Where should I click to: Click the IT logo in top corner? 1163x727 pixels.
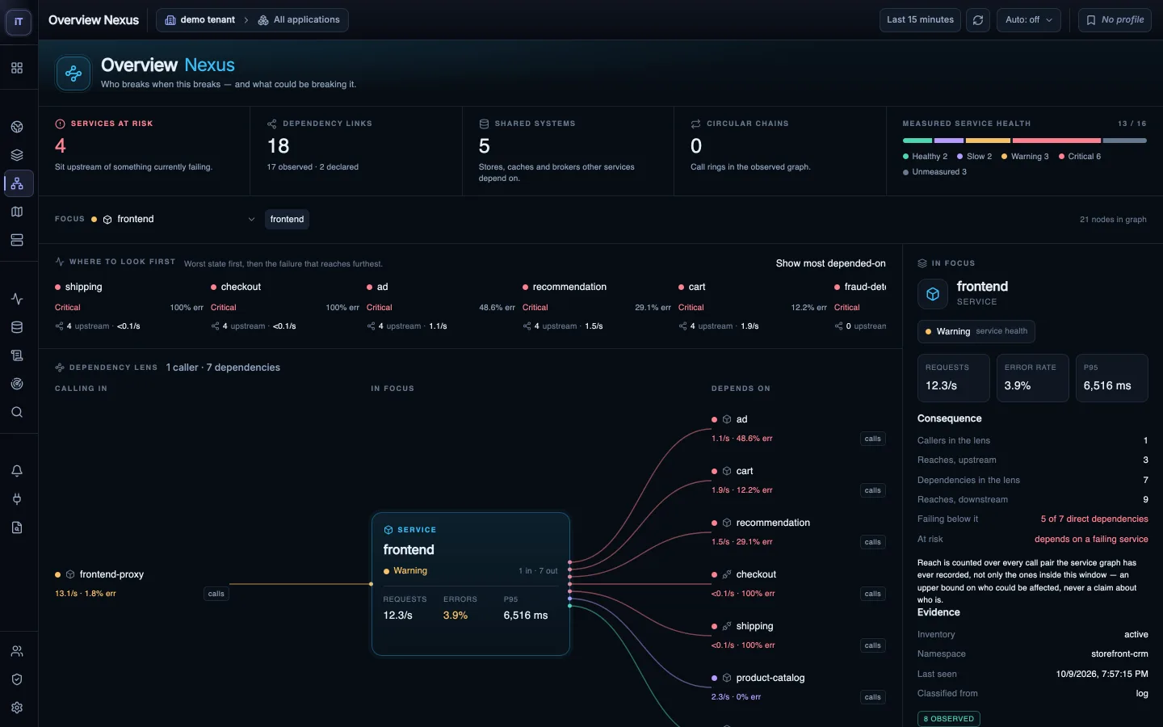[x=19, y=22]
